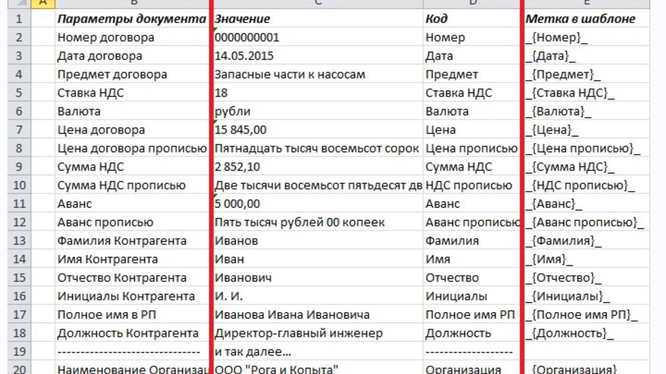
Task: Select the '_{Инициалы}_' template tag cell
Action: tap(585, 296)
